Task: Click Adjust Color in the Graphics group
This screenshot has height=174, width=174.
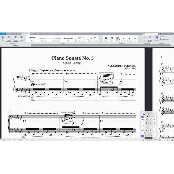Action: click(x=164, y=39)
